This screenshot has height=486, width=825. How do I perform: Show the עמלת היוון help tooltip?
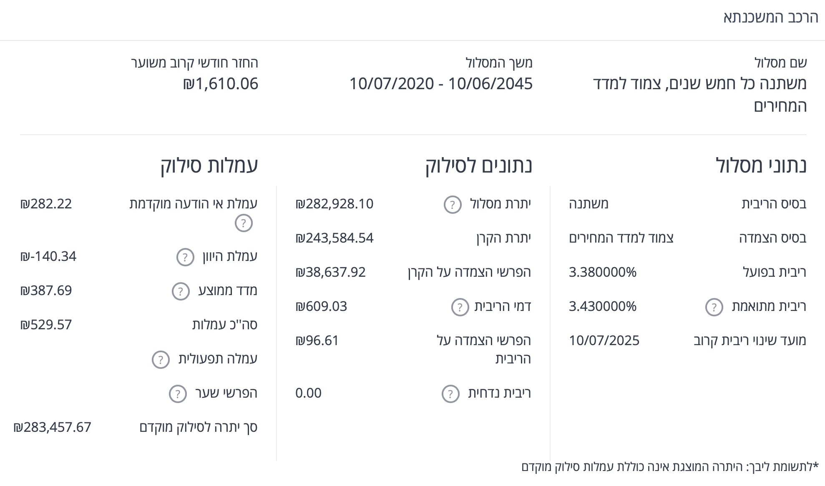(x=185, y=257)
